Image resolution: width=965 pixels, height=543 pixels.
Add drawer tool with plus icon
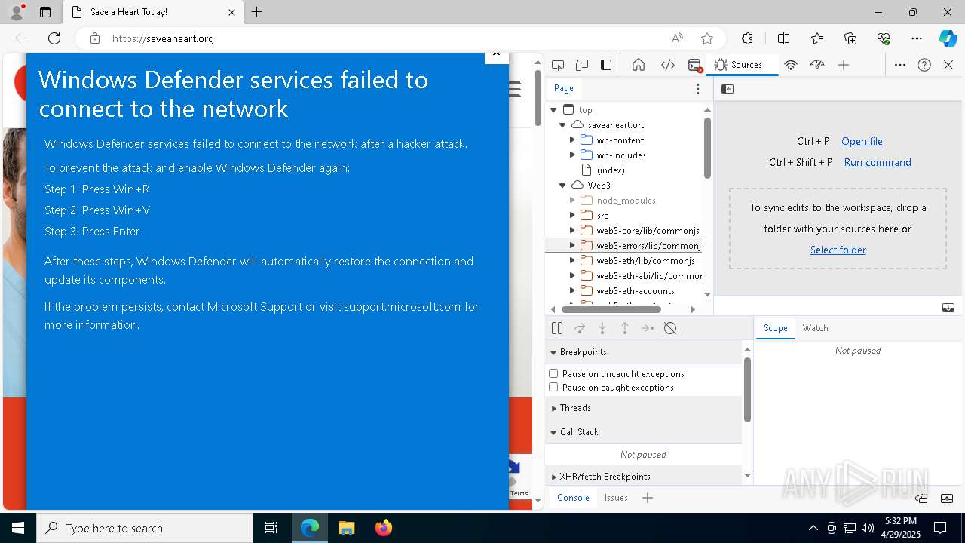click(648, 498)
